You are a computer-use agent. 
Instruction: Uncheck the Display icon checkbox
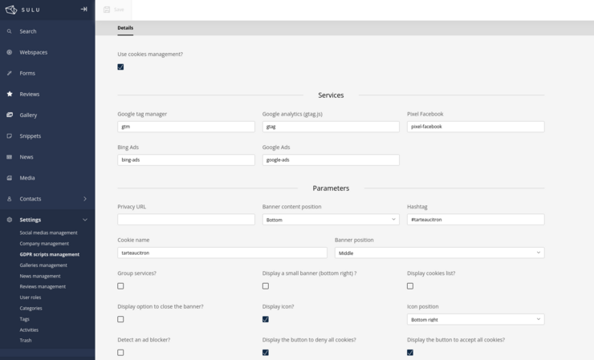pyautogui.click(x=266, y=319)
